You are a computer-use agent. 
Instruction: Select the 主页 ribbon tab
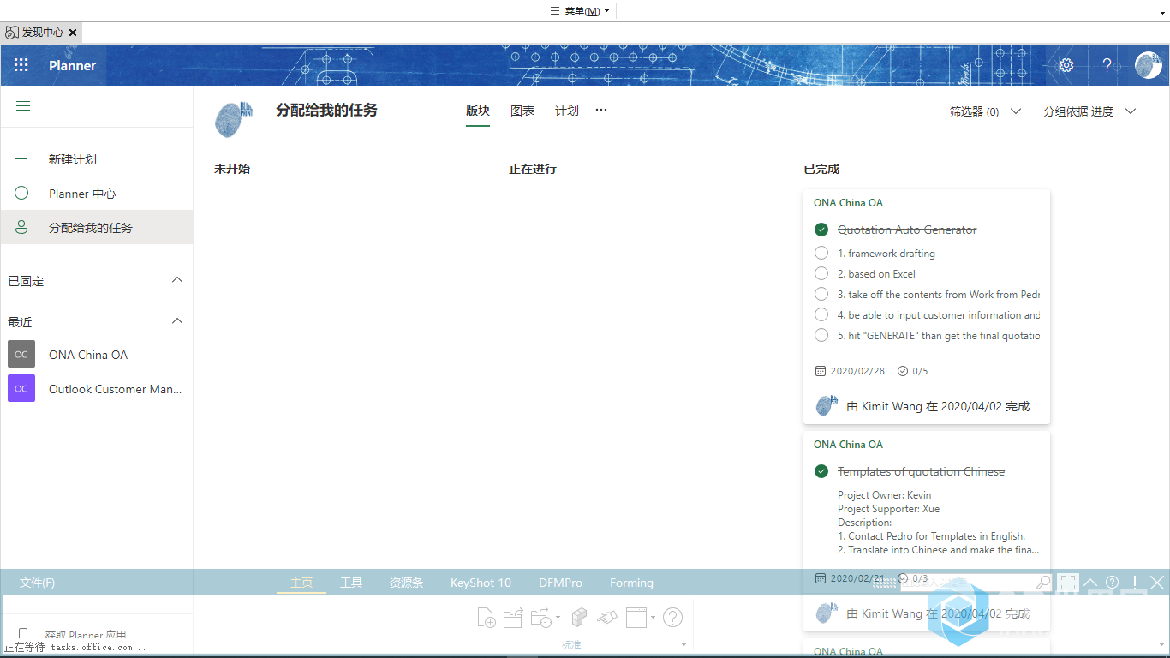click(301, 583)
